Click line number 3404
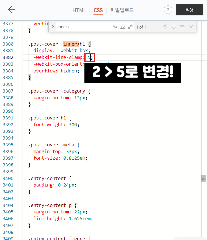This screenshot has width=207, height=240. coord(8,205)
